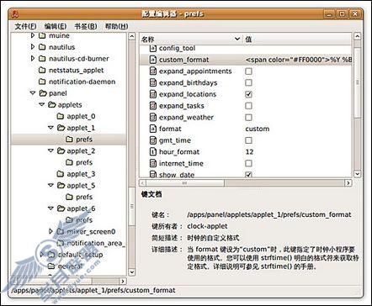Click the expand_weather key icon
This screenshot has width=372, height=306.
[153, 117]
